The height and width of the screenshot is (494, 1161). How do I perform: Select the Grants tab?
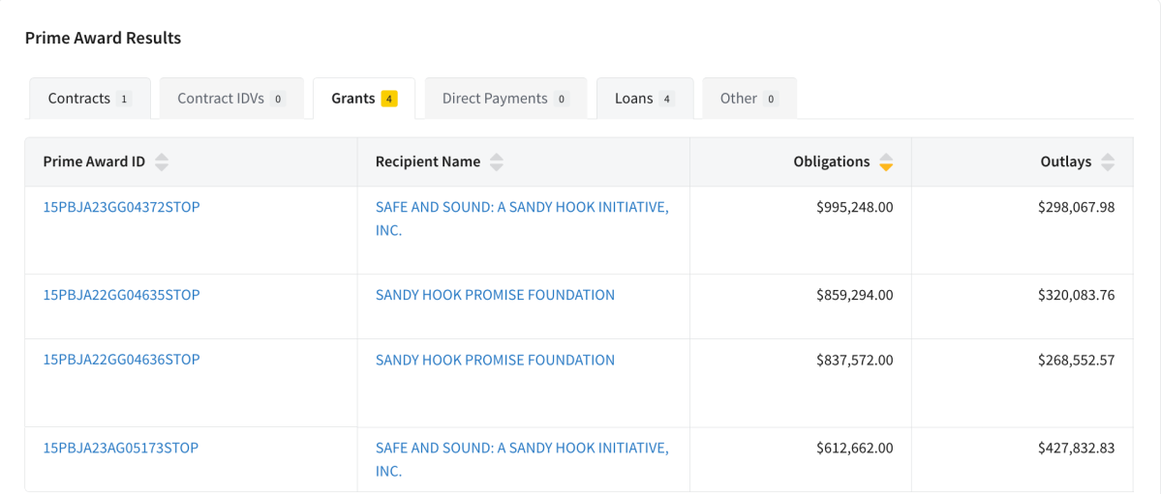coord(363,99)
